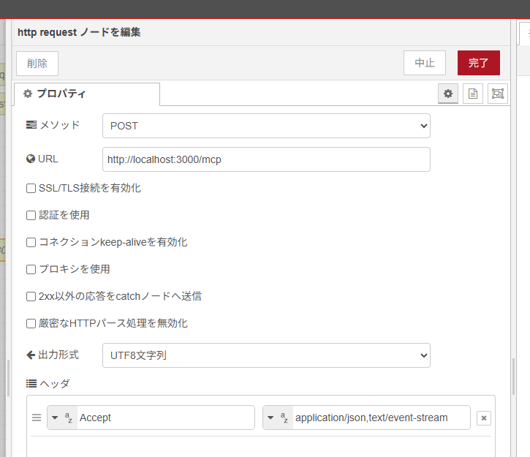This screenshot has width=530, height=457.
Task: Select the プロパティ tab
Action: (86, 94)
